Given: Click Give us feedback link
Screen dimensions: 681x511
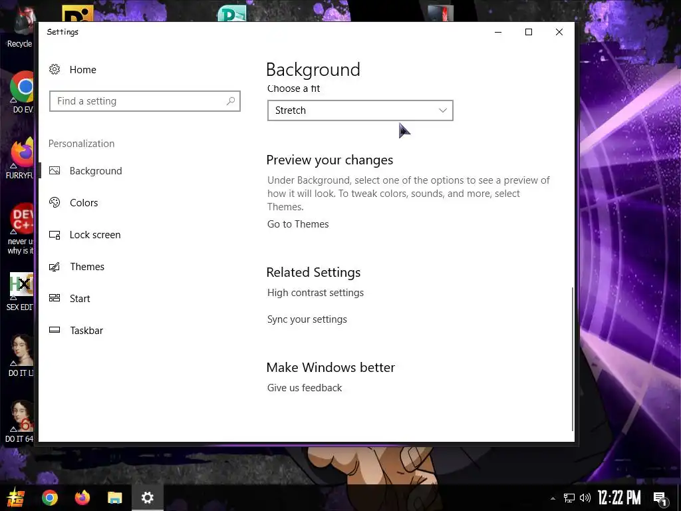Looking at the screenshot, I should click(305, 388).
